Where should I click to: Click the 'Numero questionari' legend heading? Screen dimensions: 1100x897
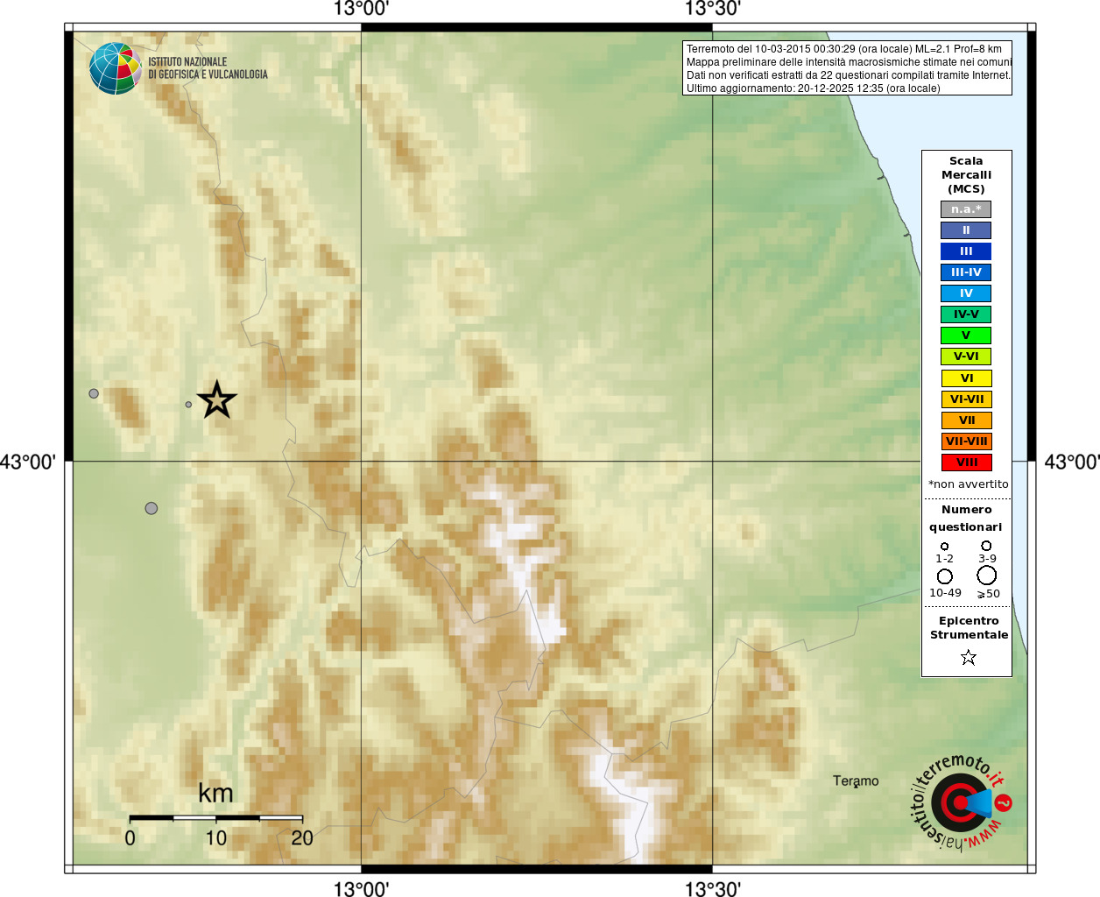966,518
